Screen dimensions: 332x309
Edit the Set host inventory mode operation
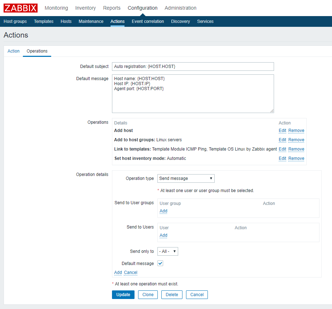point(282,158)
